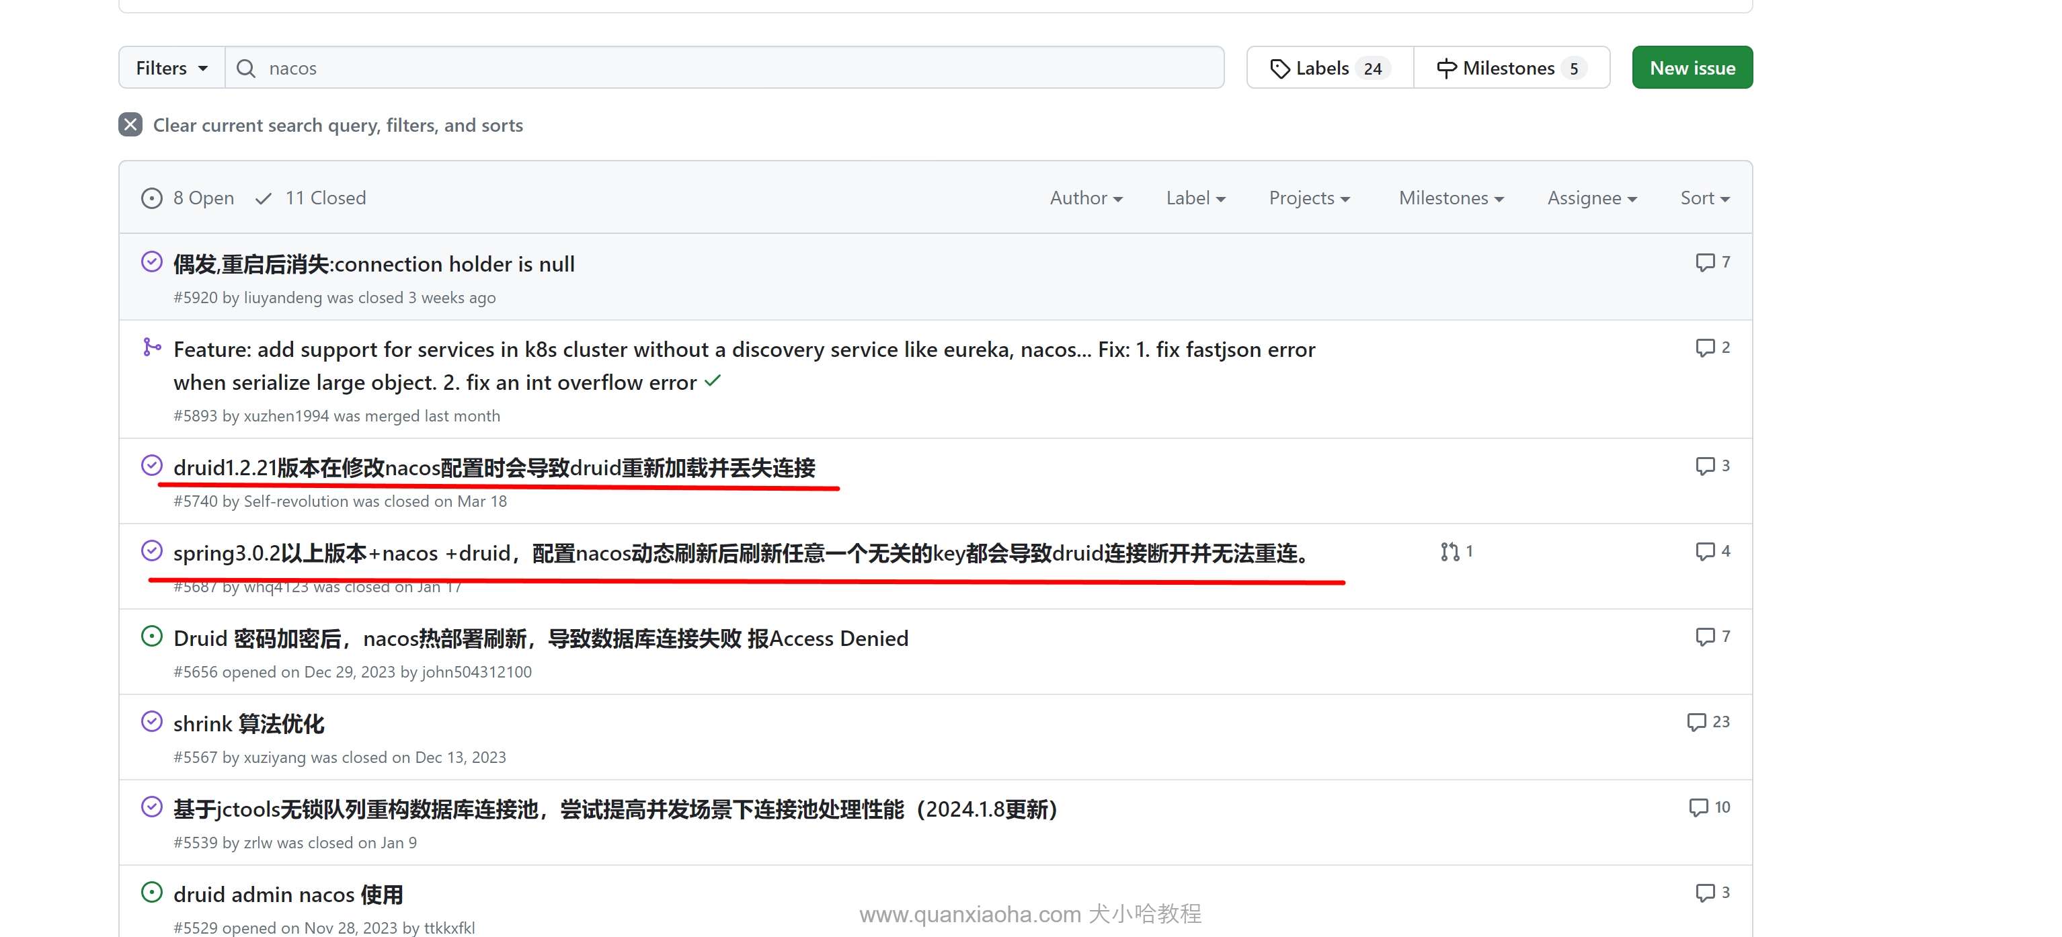Click merged pull request icon for #5893
This screenshot has height=937, width=2062.
click(151, 348)
